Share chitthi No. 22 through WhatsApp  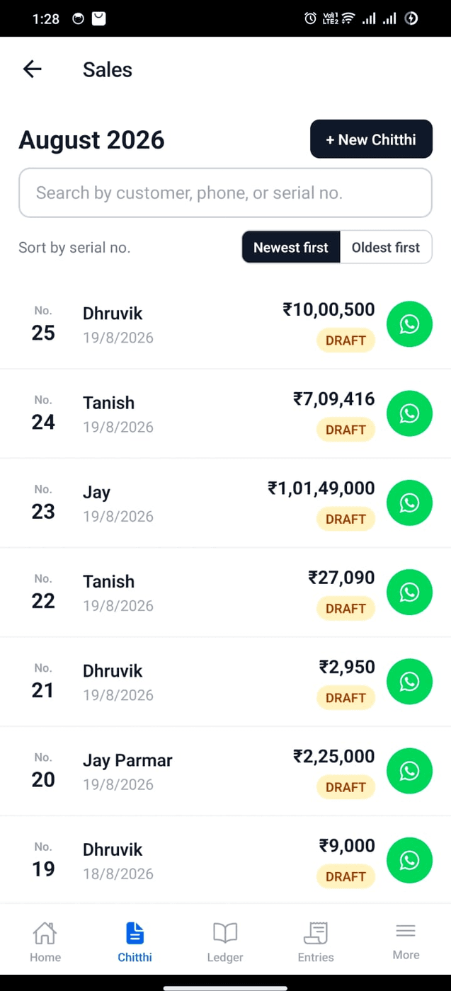tap(409, 592)
